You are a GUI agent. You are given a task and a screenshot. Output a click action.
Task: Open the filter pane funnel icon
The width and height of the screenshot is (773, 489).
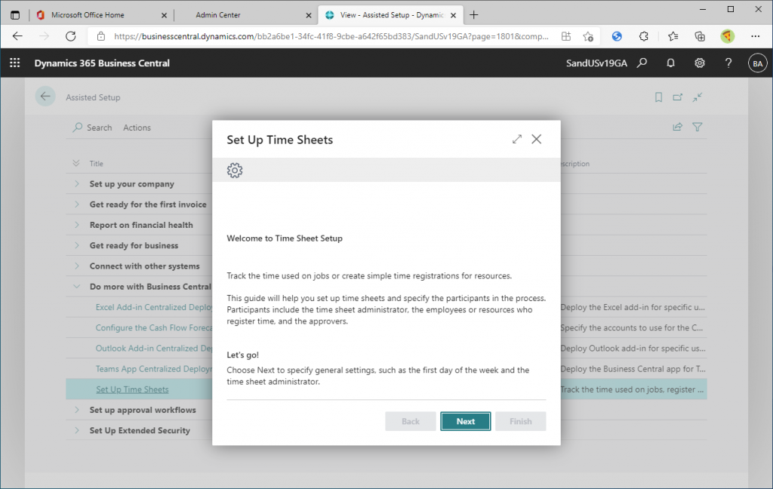point(697,128)
